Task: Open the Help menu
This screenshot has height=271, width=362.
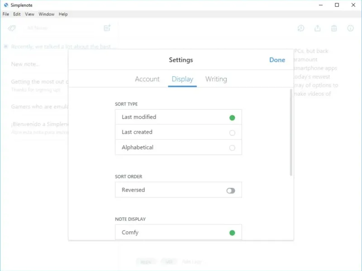Action: click(63, 14)
